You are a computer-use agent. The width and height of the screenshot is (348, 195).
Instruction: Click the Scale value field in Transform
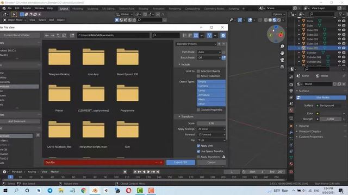[211, 123]
